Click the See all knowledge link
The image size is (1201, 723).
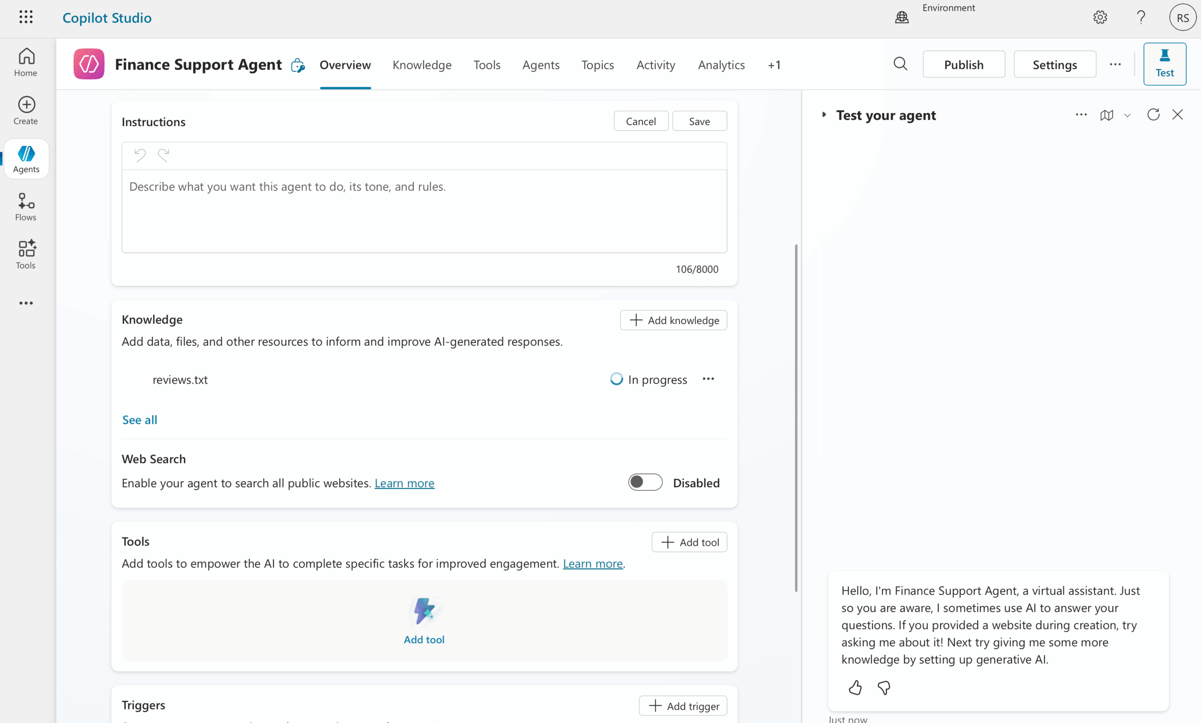139,420
